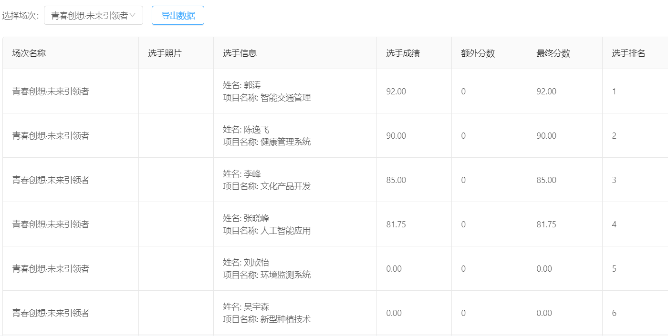
Task: Click project name 新型种植技术
Action: click(x=286, y=319)
